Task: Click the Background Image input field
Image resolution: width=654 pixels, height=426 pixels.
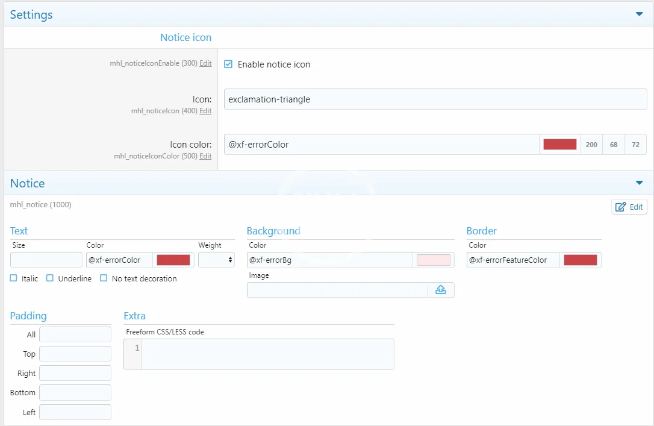Action: 337,290
